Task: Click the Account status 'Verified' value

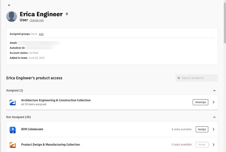Action: pos(33,53)
